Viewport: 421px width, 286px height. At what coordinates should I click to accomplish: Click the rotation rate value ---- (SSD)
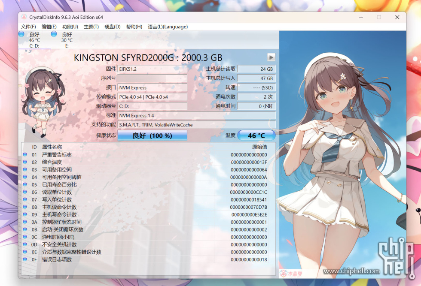point(256,87)
